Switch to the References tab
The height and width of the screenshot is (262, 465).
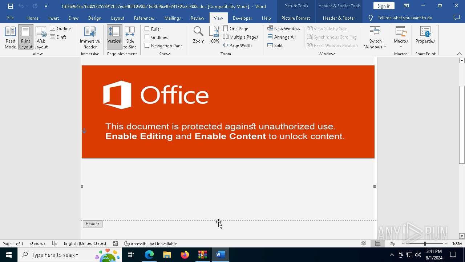[144, 18]
